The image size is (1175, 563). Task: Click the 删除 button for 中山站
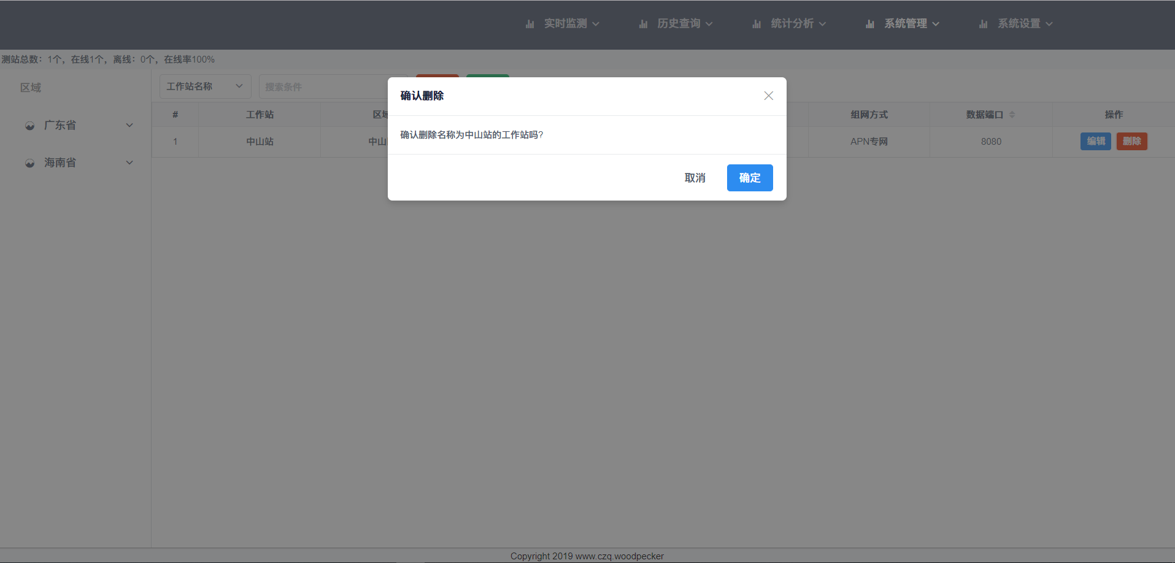[1131, 142]
